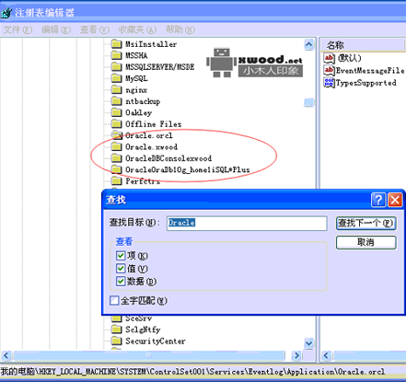Click the tree pane scroll down arrow
The image size is (406, 382).
point(309,343)
